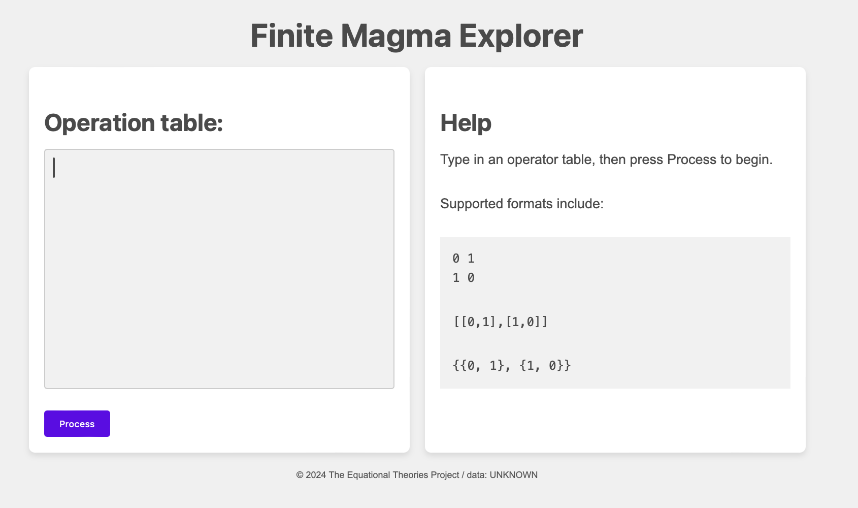
Task: Click the Help panel heading
Action: pyautogui.click(x=466, y=123)
